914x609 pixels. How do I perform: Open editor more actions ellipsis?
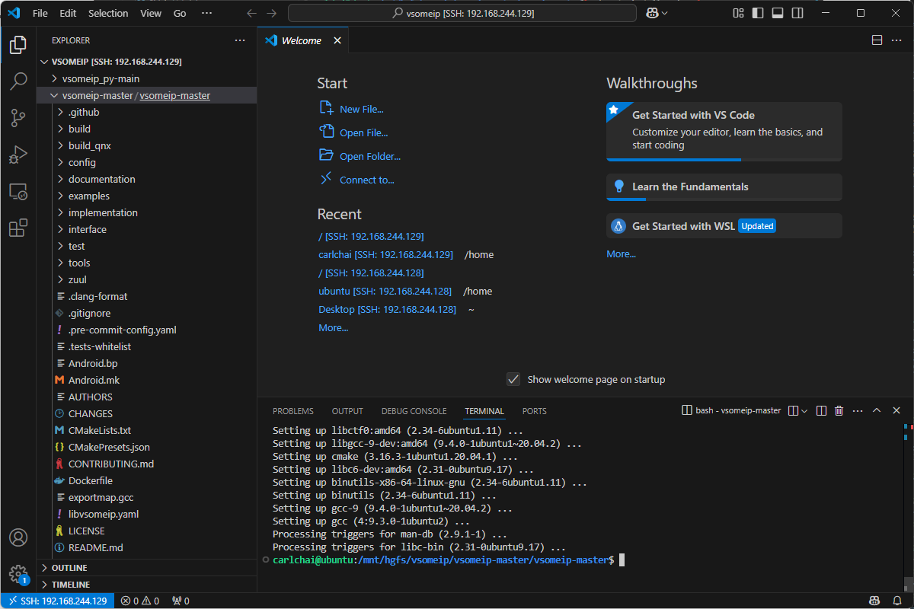pos(896,40)
